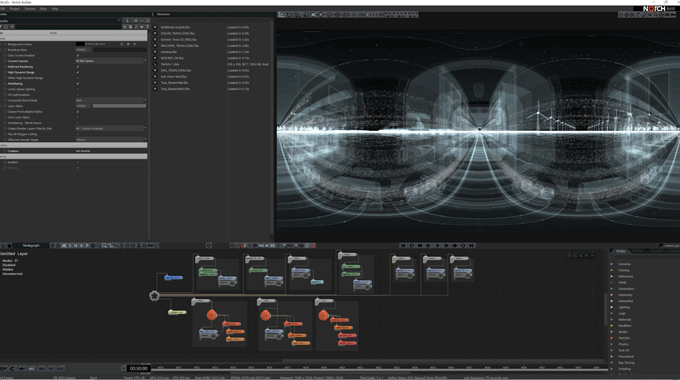Click the Background Colour swatch
The image size is (680, 380).
[x=80, y=44]
